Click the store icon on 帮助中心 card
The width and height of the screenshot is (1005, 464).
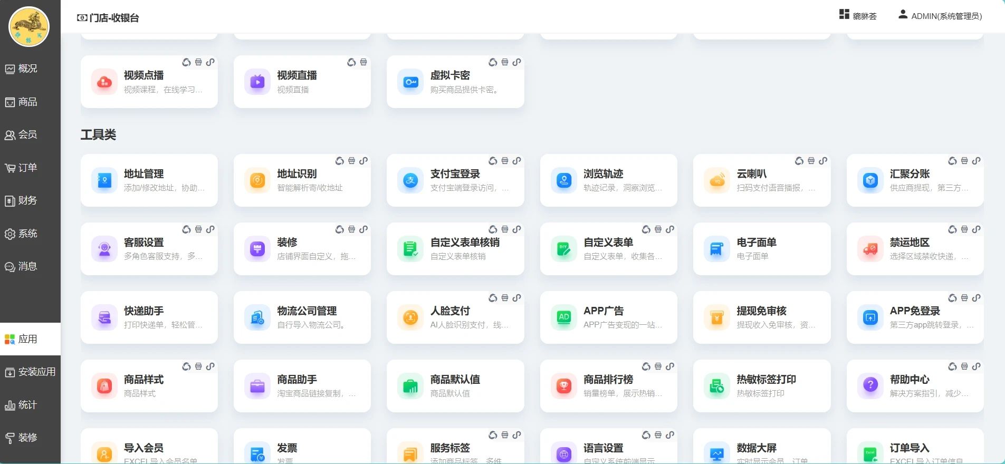point(964,366)
